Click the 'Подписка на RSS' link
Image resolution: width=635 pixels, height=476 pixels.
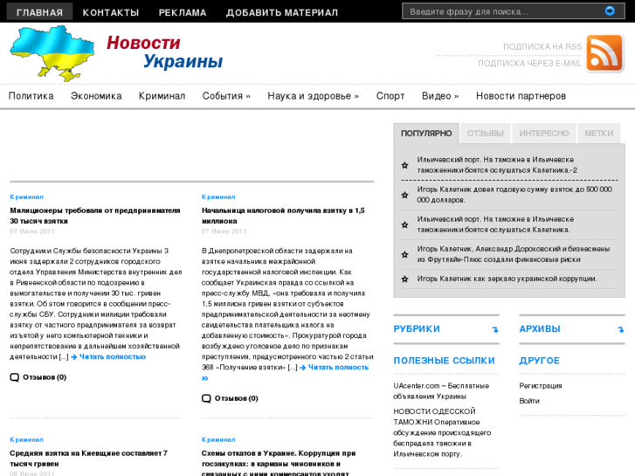[542, 46]
